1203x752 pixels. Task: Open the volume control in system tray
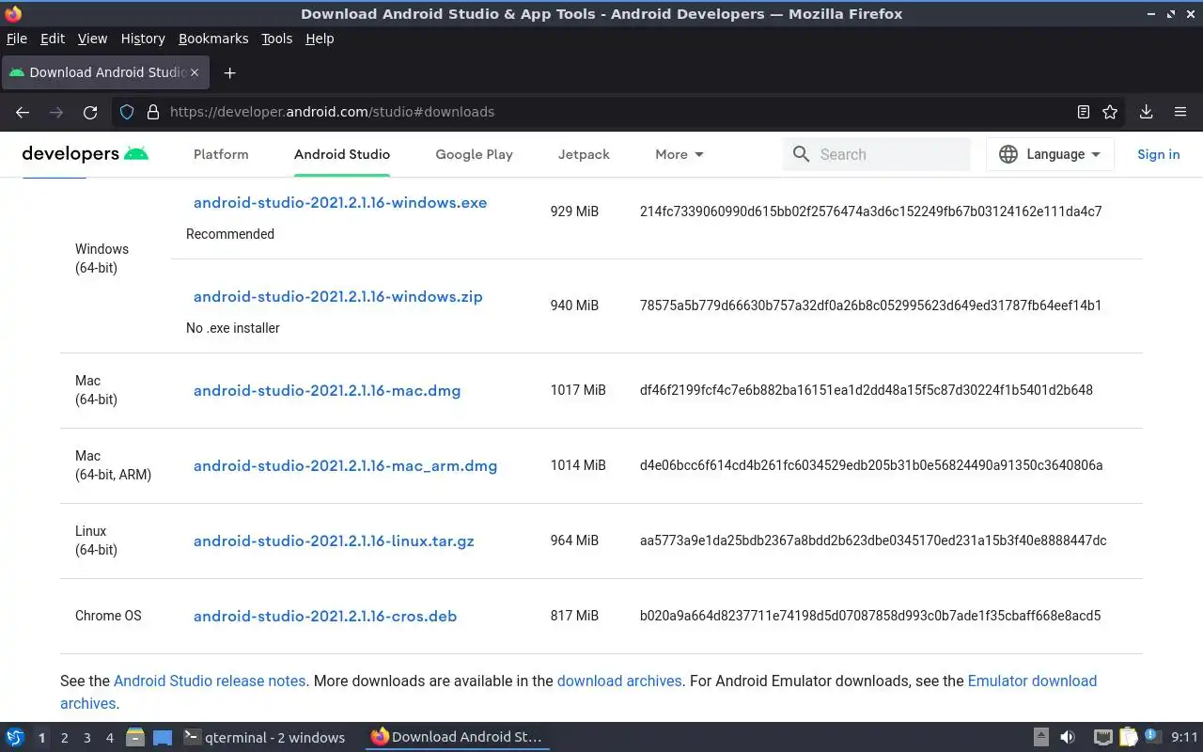(1068, 737)
